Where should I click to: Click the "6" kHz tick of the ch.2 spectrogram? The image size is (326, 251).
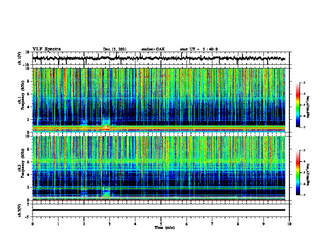[28, 162]
